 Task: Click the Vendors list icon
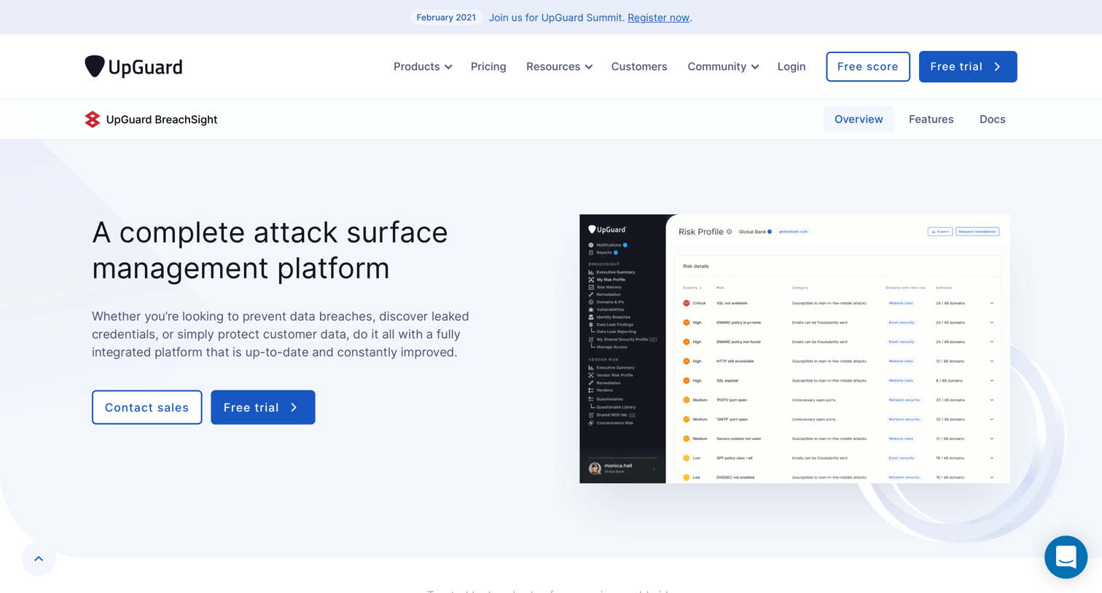point(591,390)
